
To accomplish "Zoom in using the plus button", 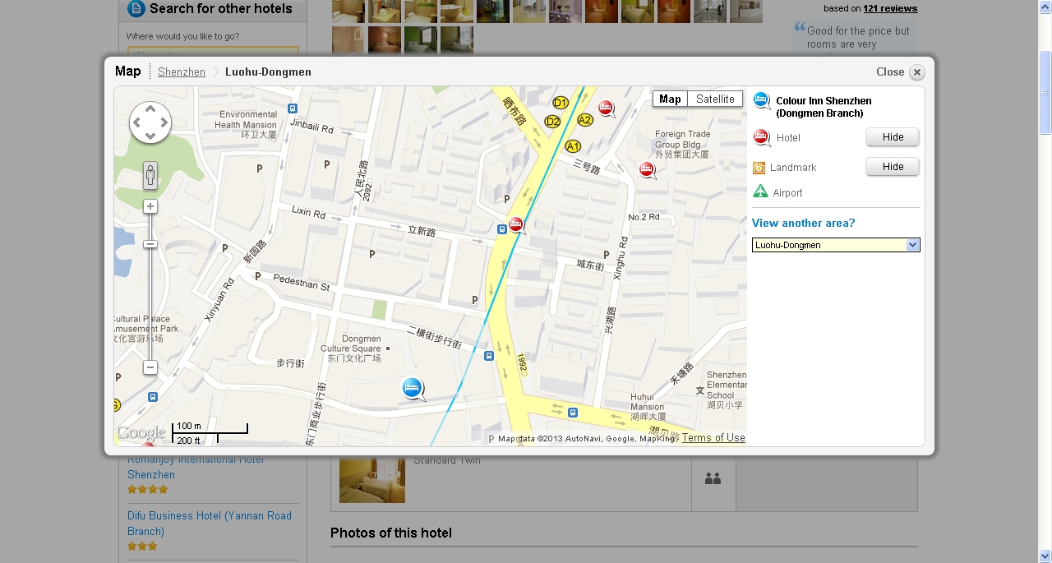I will pos(150,206).
